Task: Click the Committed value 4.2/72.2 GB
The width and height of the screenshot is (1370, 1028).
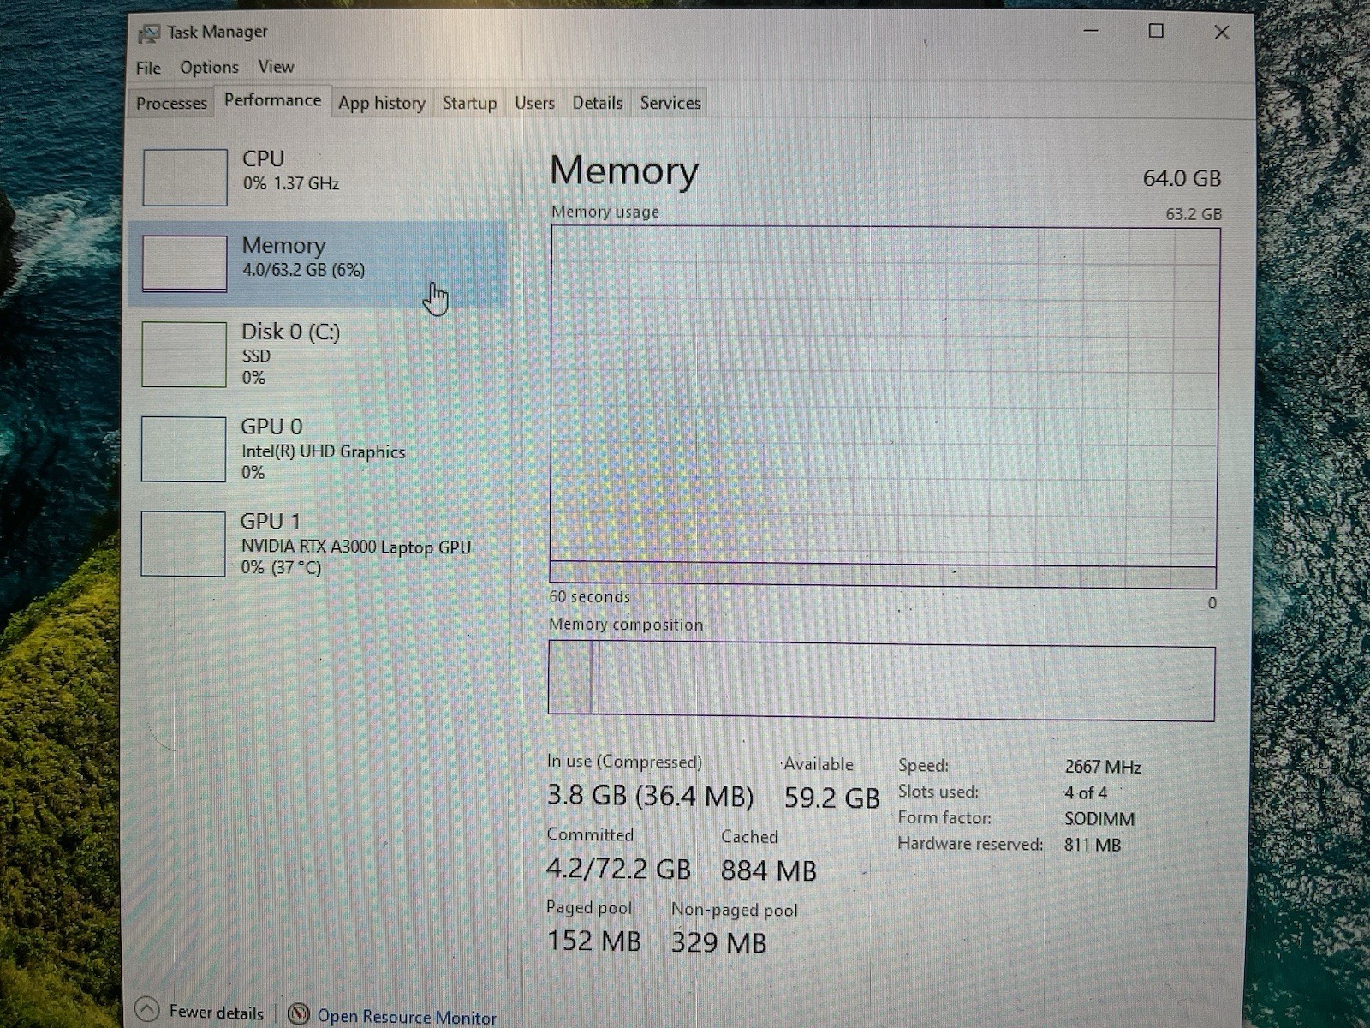Action: (x=618, y=869)
